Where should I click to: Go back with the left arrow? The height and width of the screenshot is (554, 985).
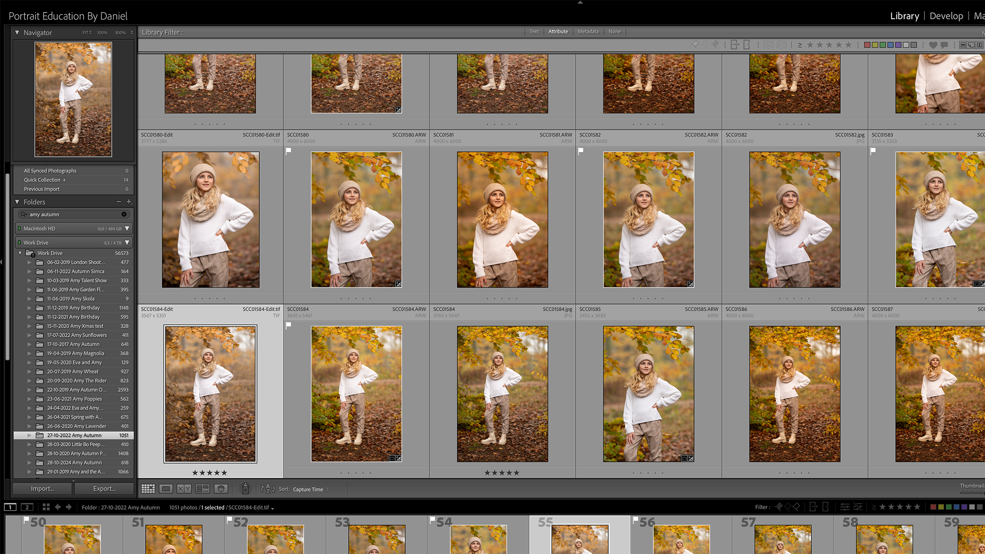pos(58,507)
